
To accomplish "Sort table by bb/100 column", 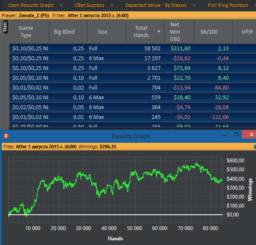I will pos(209,32).
